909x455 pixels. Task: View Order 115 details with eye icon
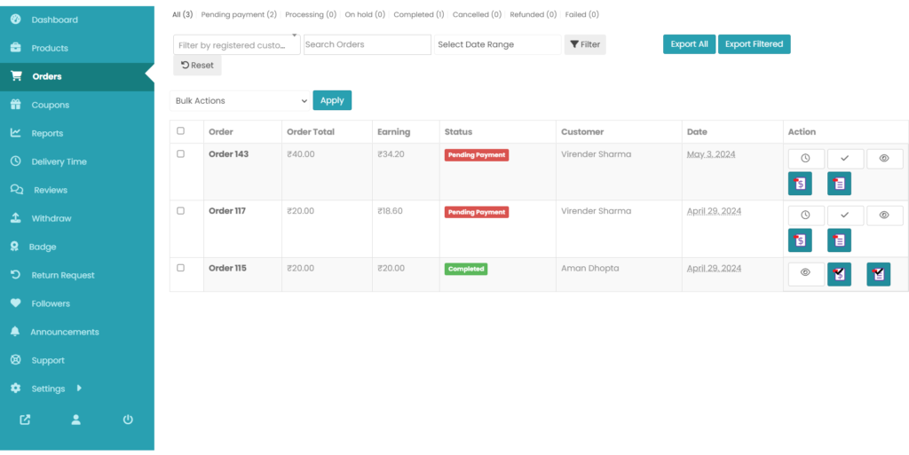pyautogui.click(x=806, y=272)
